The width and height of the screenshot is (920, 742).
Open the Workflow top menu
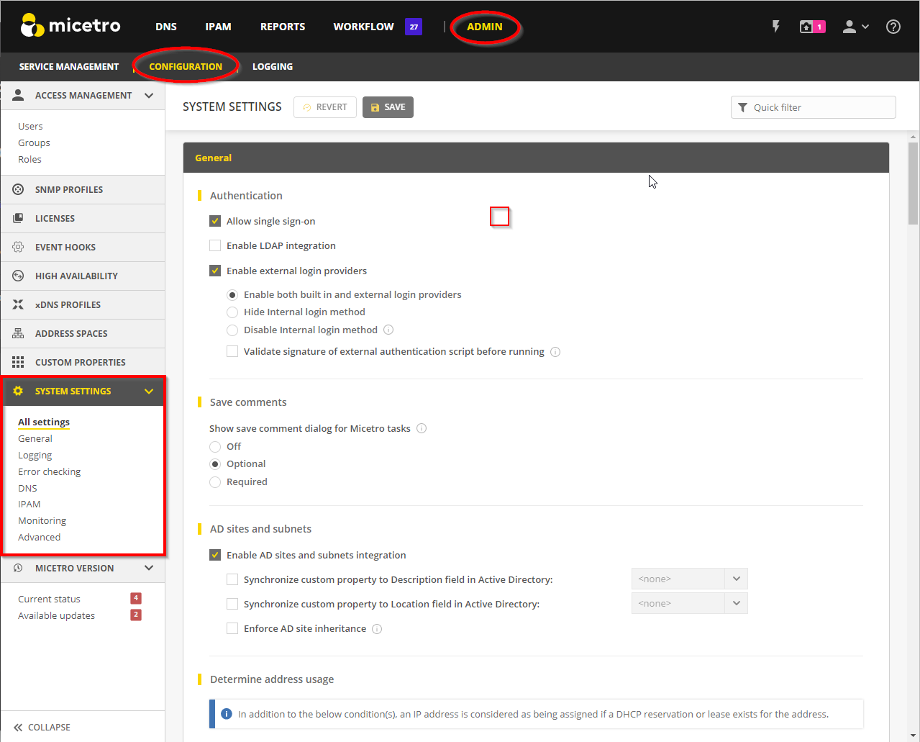(x=363, y=27)
